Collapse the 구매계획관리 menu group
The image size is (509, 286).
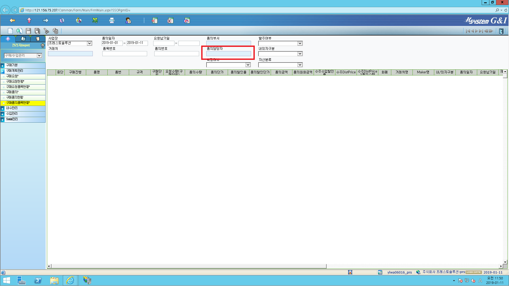point(2,71)
